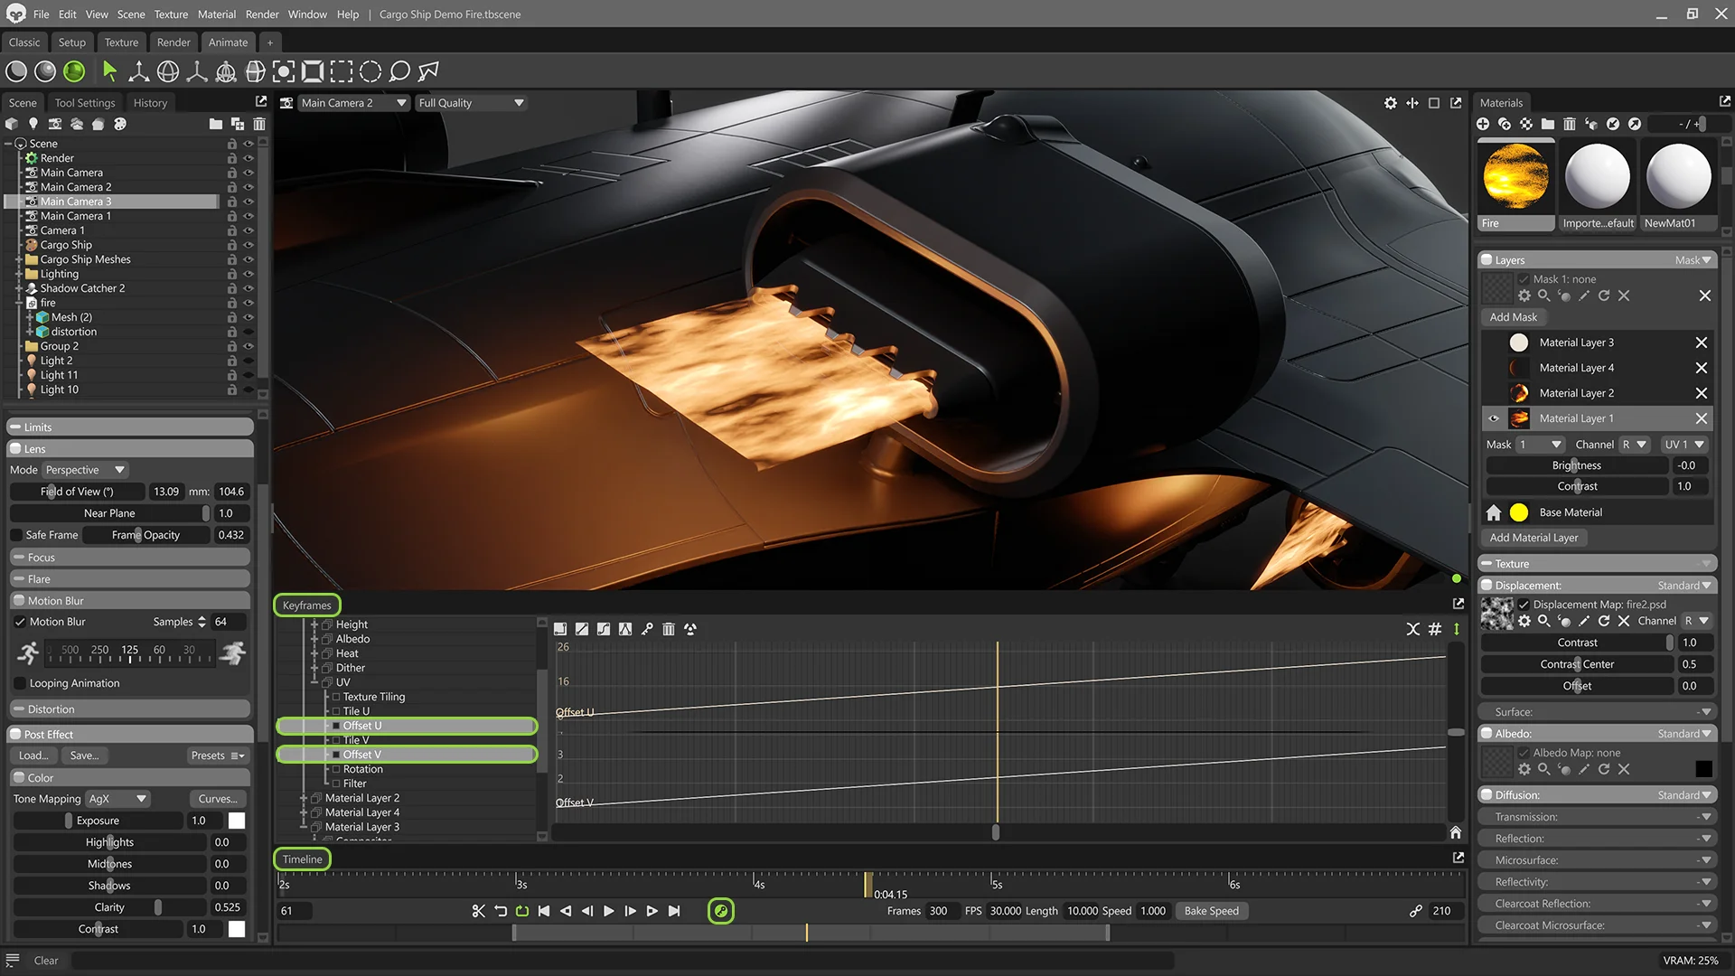Viewport: 1735px width, 976px height.
Task: Toggle the Looping Animation checkbox
Action: (20, 683)
